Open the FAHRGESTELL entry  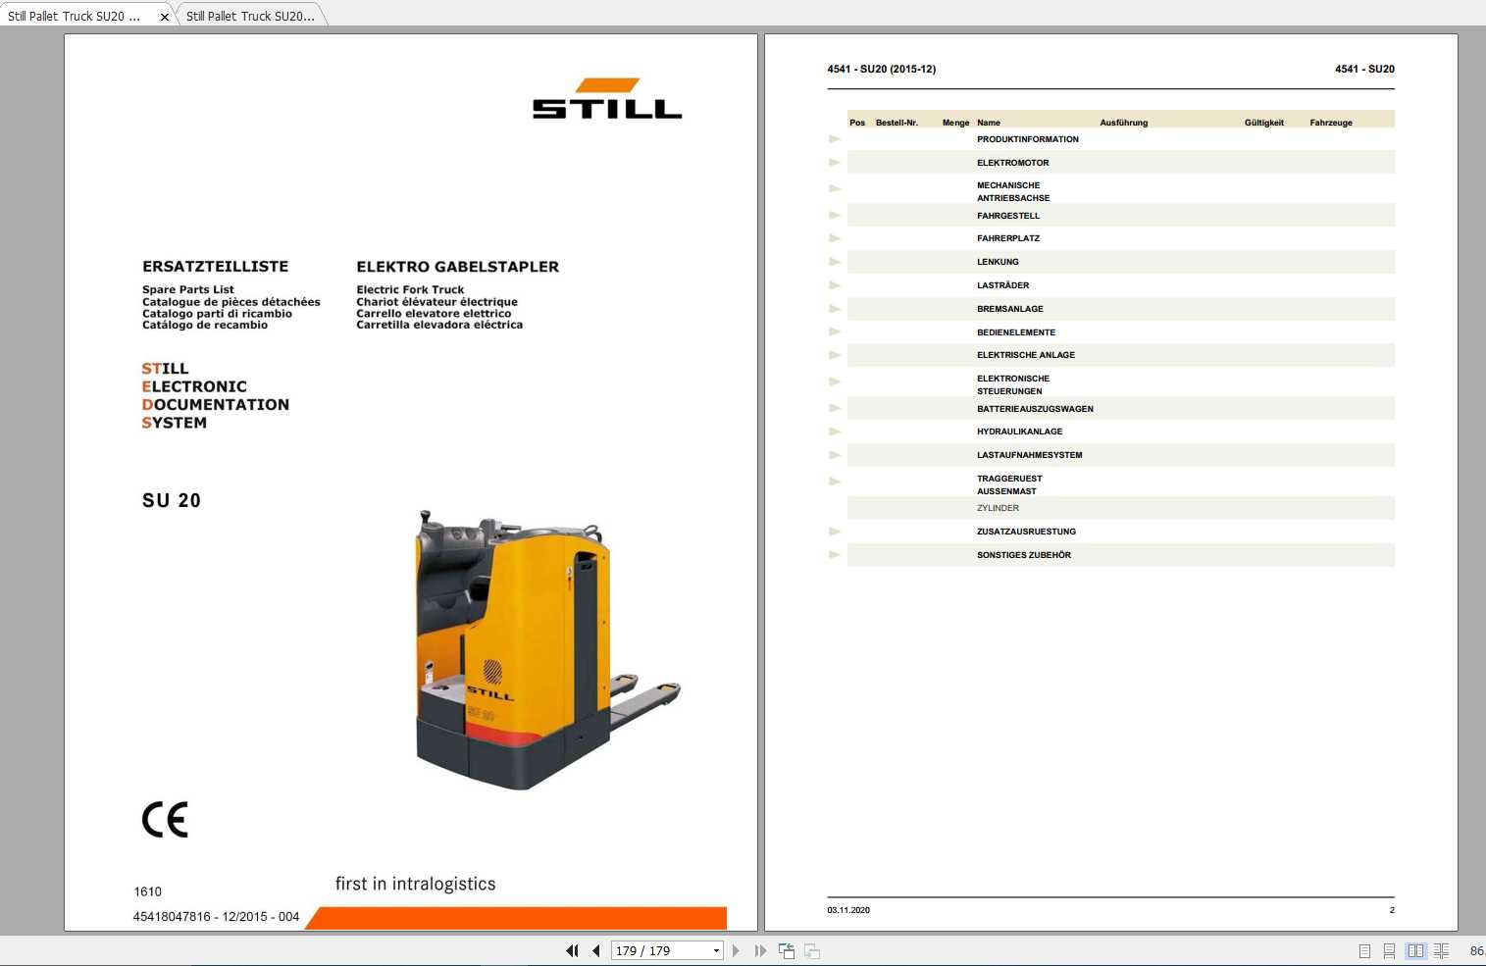coord(1007,216)
